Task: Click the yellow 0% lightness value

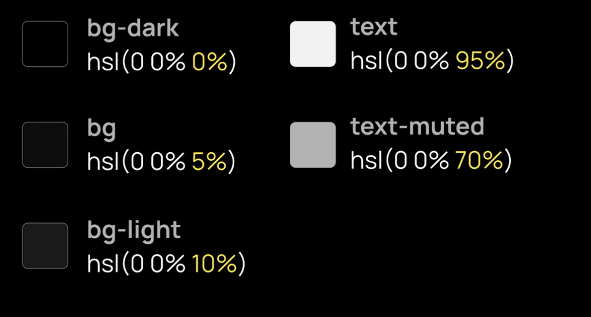Action: point(210,62)
